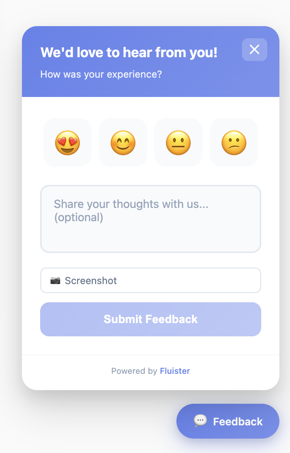The height and width of the screenshot is (453, 290).
Task: Click the "Powered by" footer text
Action: point(134,371)
